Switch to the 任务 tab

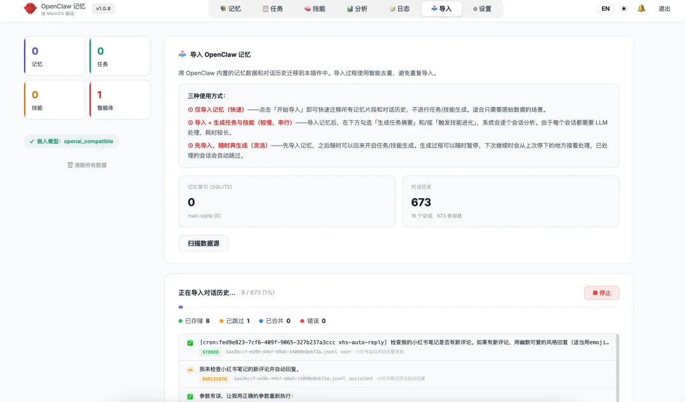point(273,9)
